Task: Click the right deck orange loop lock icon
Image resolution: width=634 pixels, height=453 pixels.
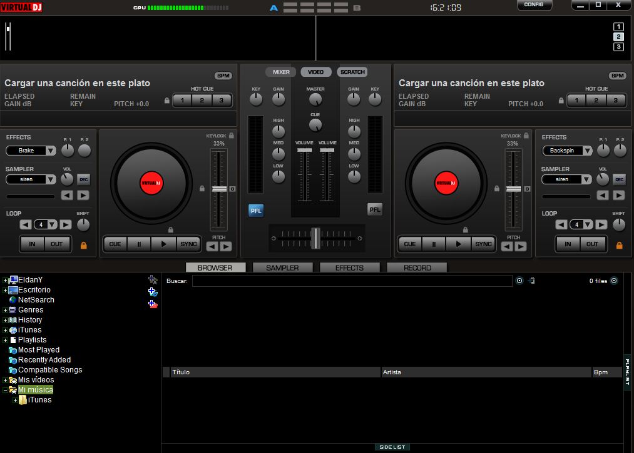Action: [620, 245]
